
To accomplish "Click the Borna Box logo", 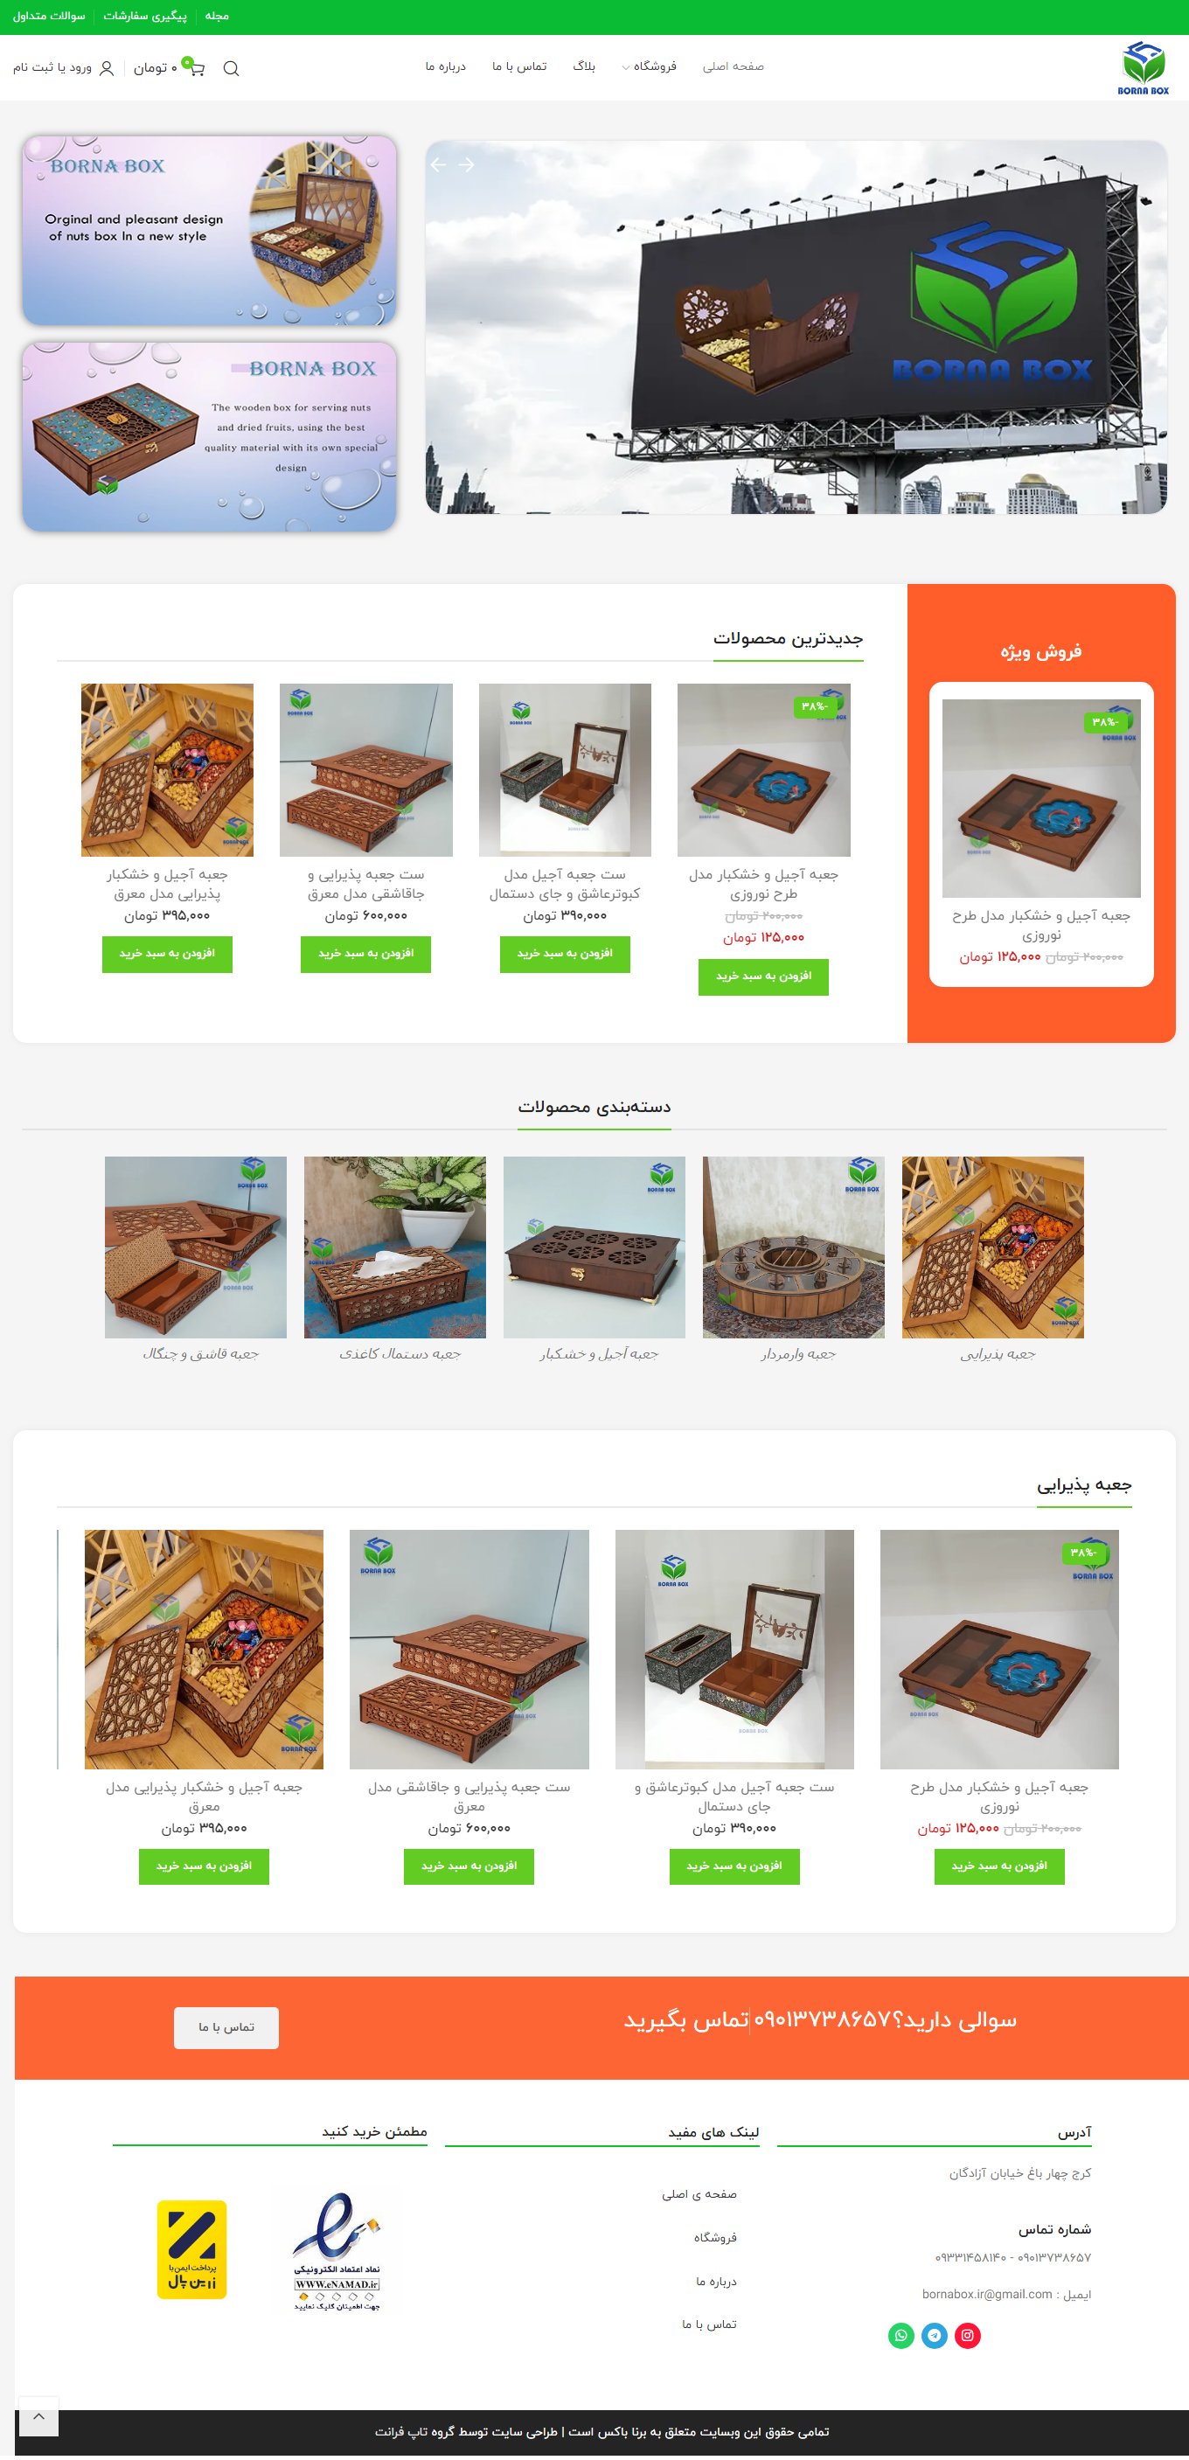I will tap(1144, 68).
